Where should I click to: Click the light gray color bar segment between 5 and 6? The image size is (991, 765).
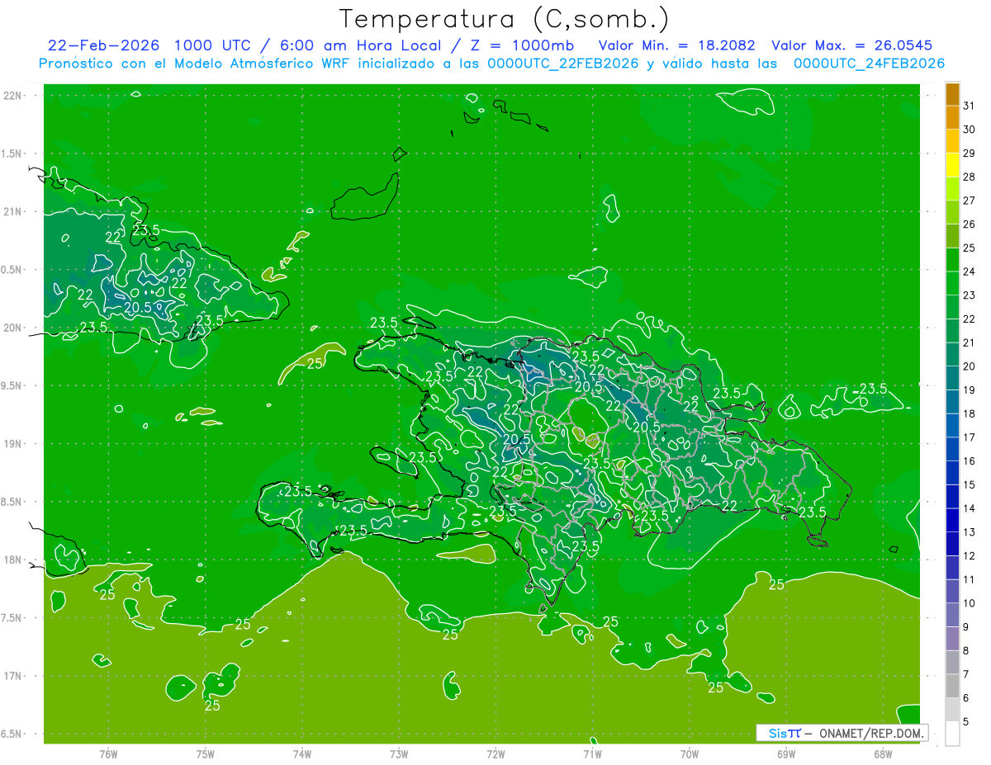coord(952,710)
